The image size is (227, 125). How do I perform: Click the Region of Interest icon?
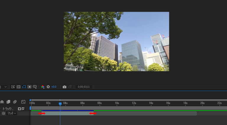tap(30, 87)
